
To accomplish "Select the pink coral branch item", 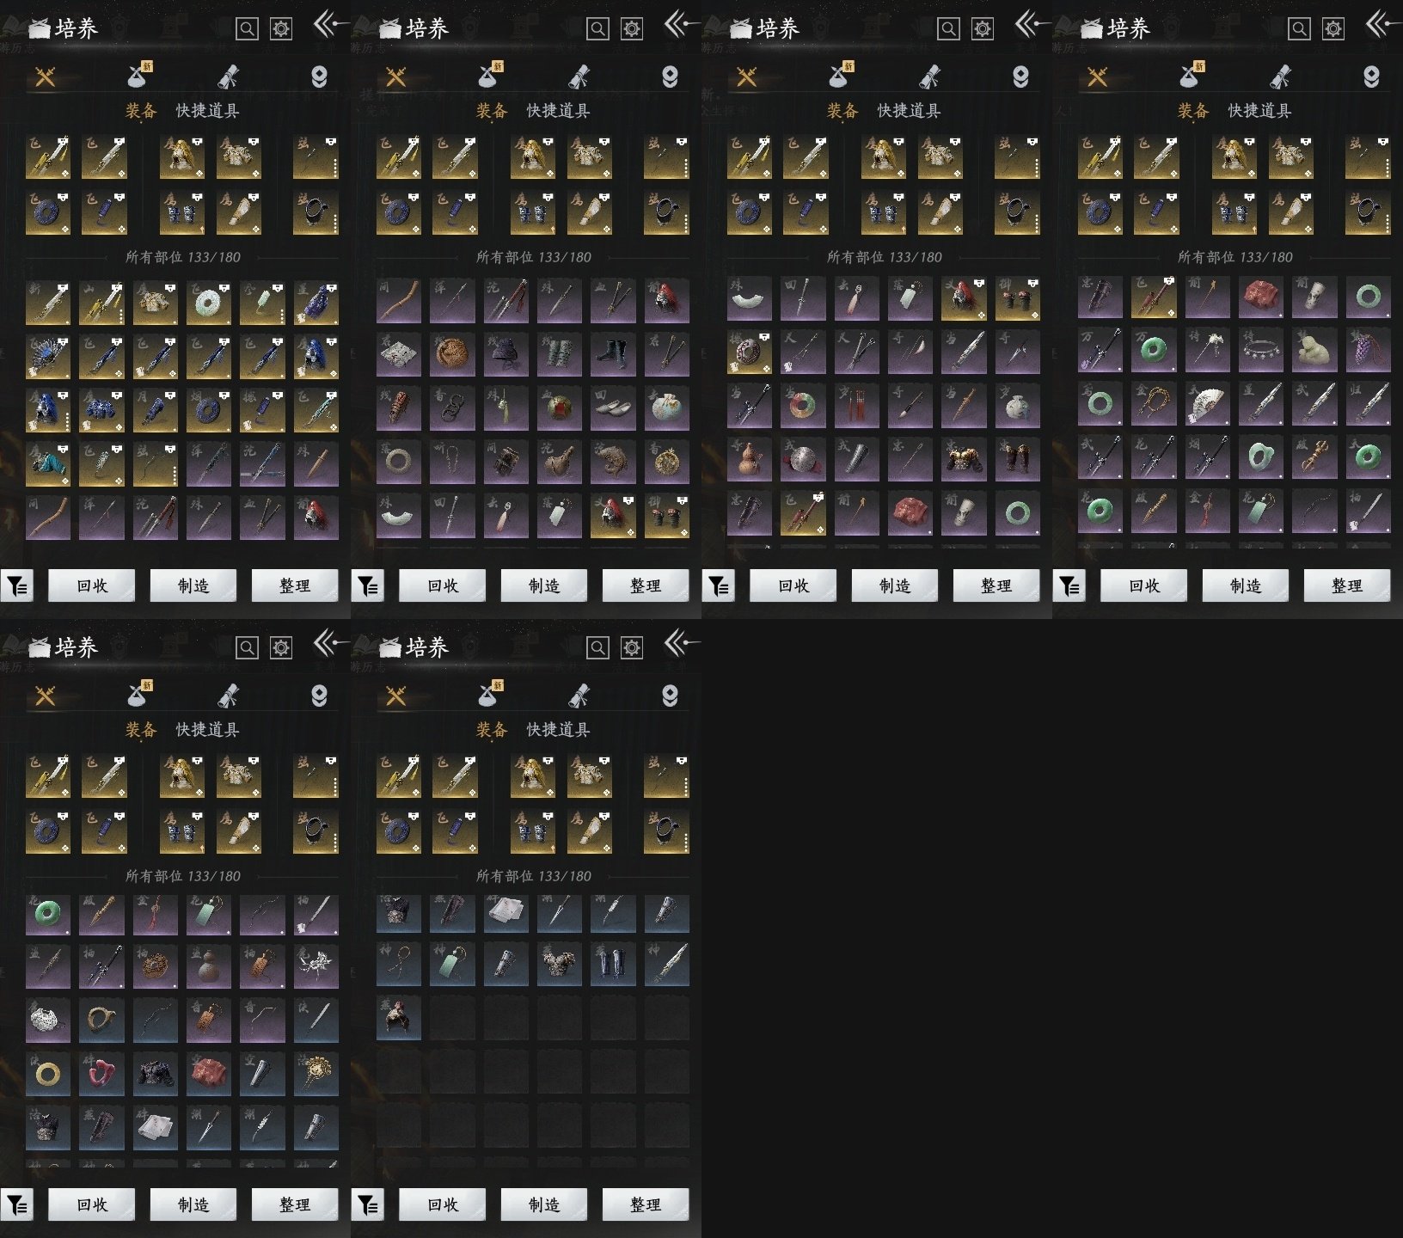I will 101,1074.
